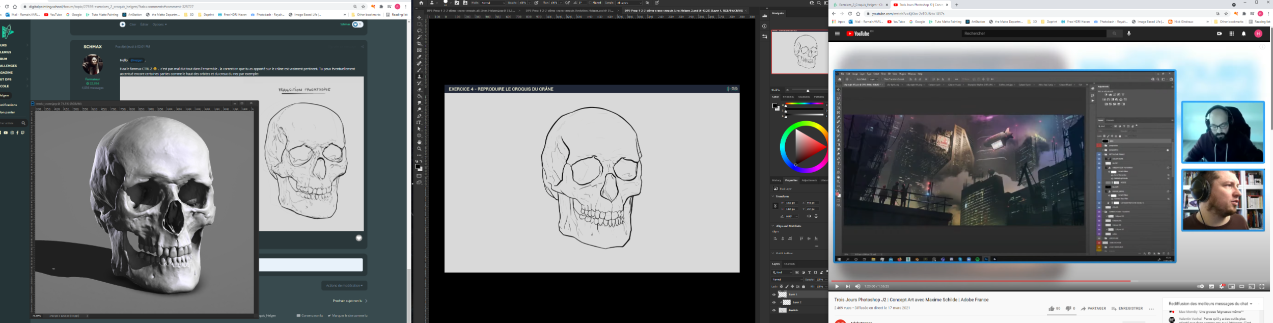Select the Crop tool in Photoshop

point(419,44)
